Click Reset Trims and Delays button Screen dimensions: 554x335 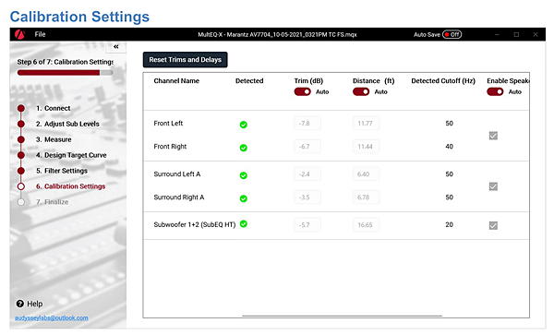point(186,60)
